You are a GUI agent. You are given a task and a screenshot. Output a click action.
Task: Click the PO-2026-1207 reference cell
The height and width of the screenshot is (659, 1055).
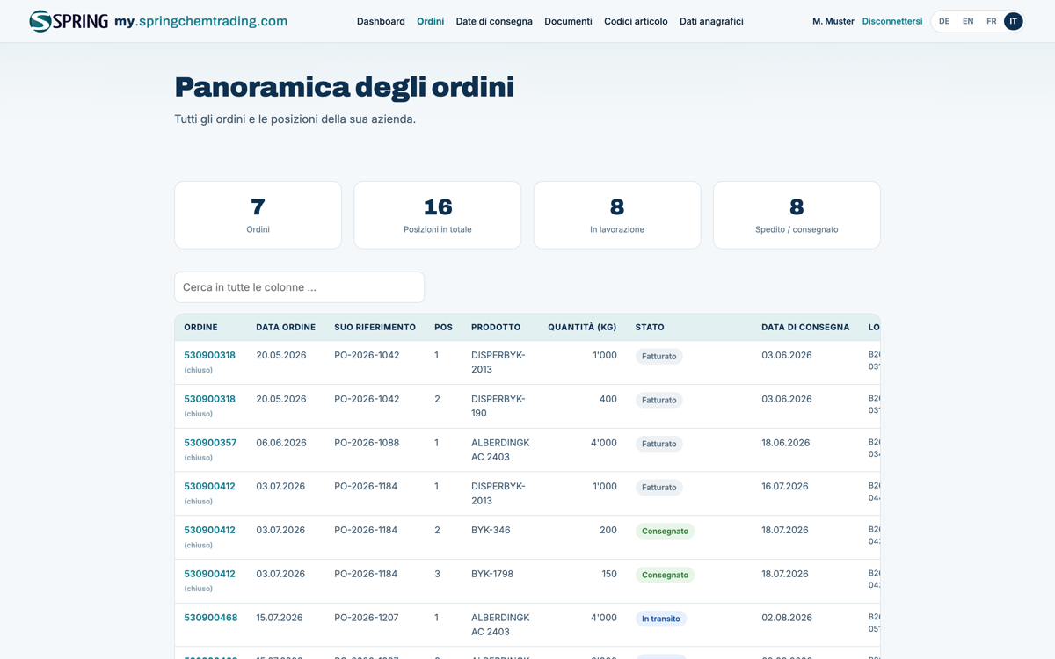pos(367,618)
